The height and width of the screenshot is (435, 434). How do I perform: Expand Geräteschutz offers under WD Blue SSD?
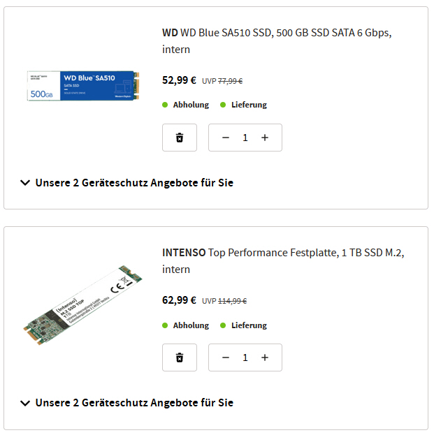[x=126, y=183]
